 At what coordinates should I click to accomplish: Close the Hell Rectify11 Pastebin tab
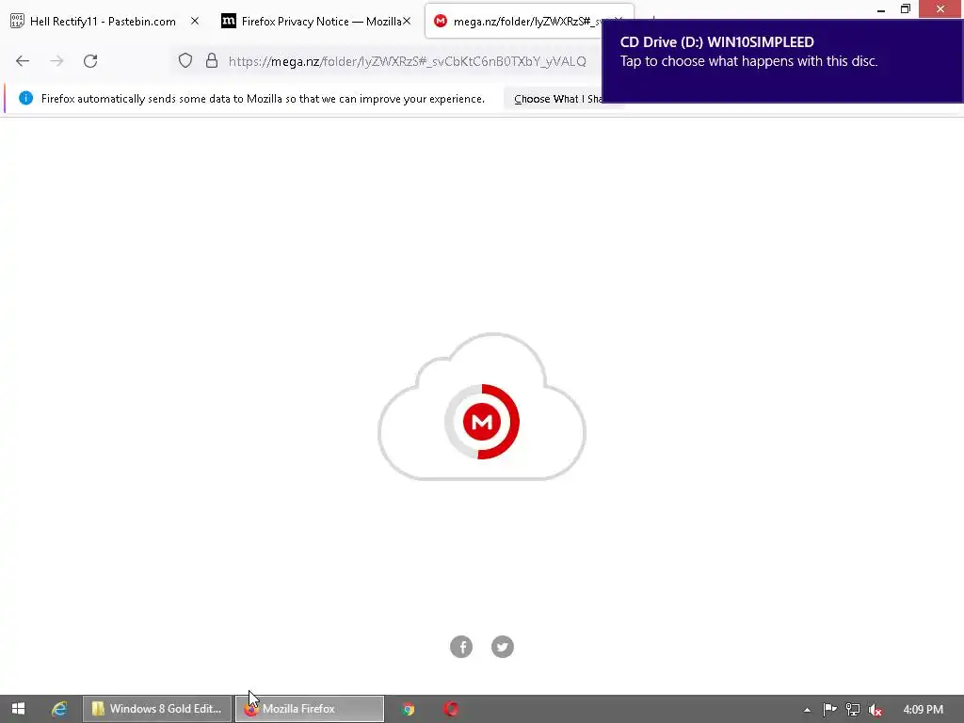click(x=195, y=21)
